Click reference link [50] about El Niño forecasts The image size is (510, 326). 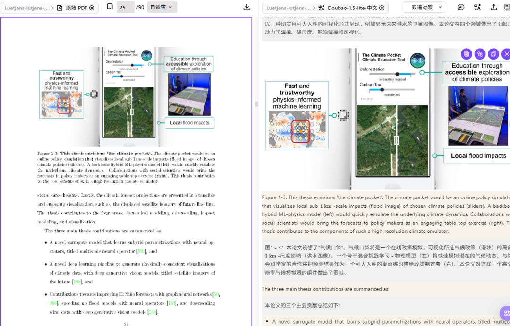[215, 294]
